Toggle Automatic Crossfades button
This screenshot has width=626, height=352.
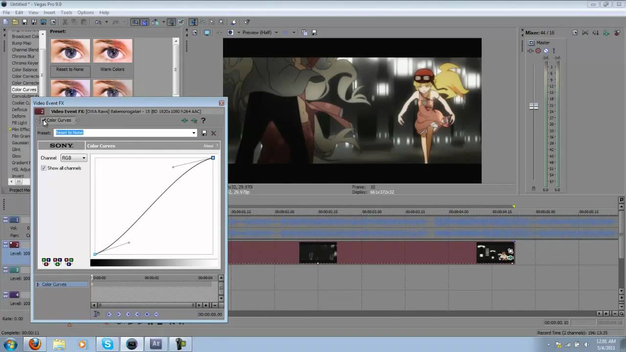[145, 22]
